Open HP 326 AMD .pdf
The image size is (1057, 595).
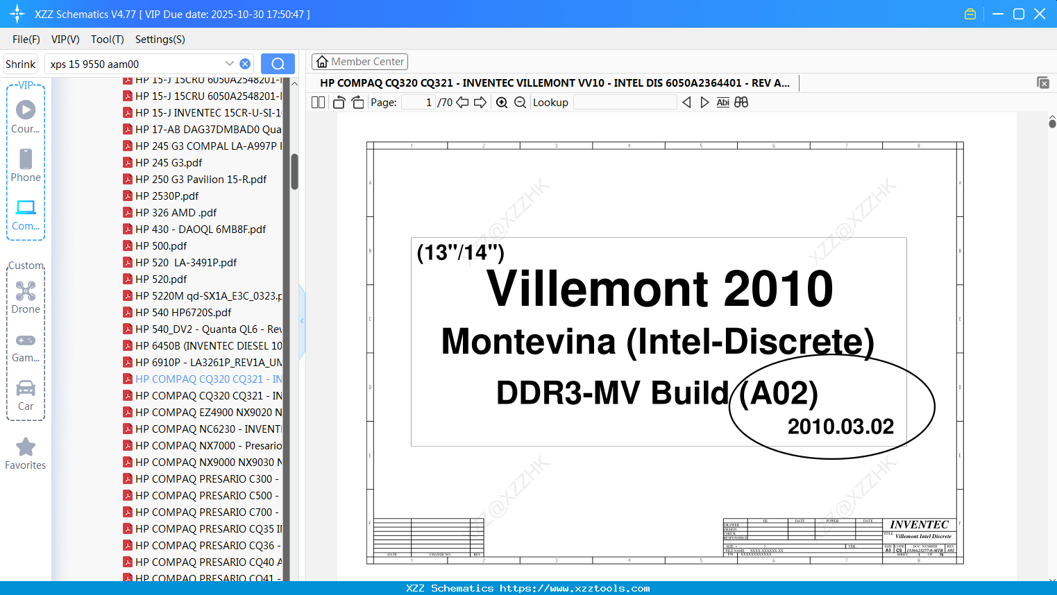pyautogui.click(x=169, y=212)
